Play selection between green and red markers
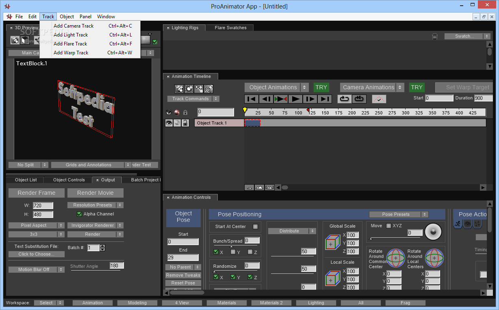Image resolution: width=499 pixels, height=310 pixels. coord(281,99)
